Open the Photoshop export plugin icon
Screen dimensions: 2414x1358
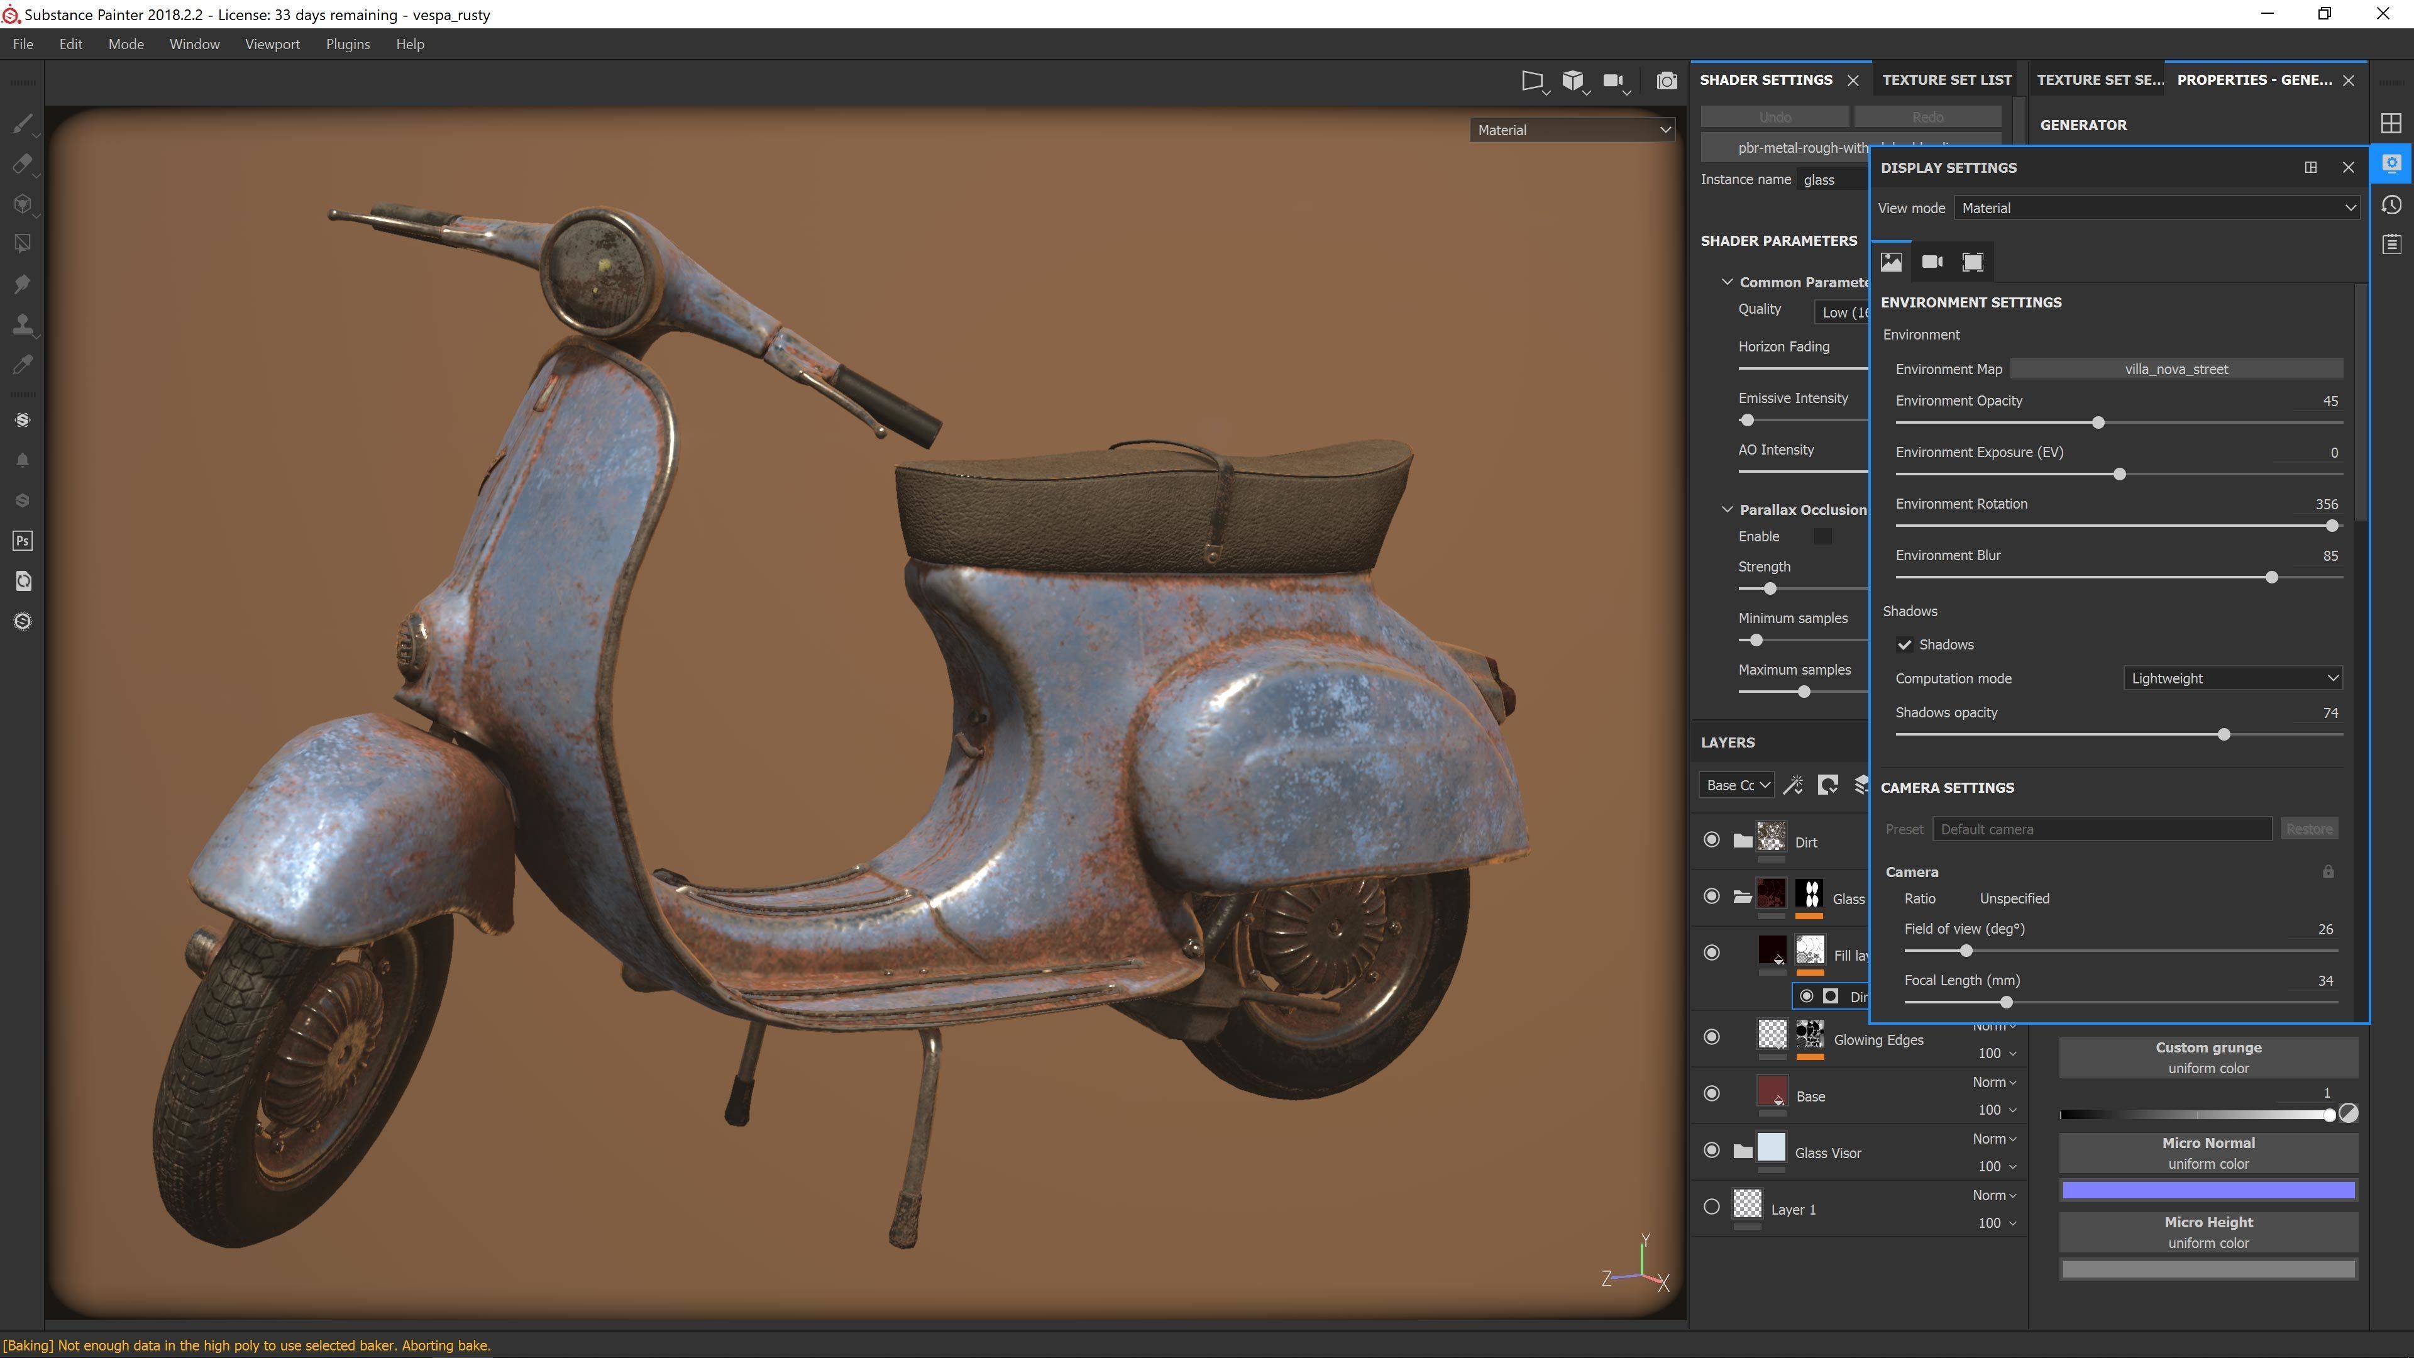tap(23, 541)
